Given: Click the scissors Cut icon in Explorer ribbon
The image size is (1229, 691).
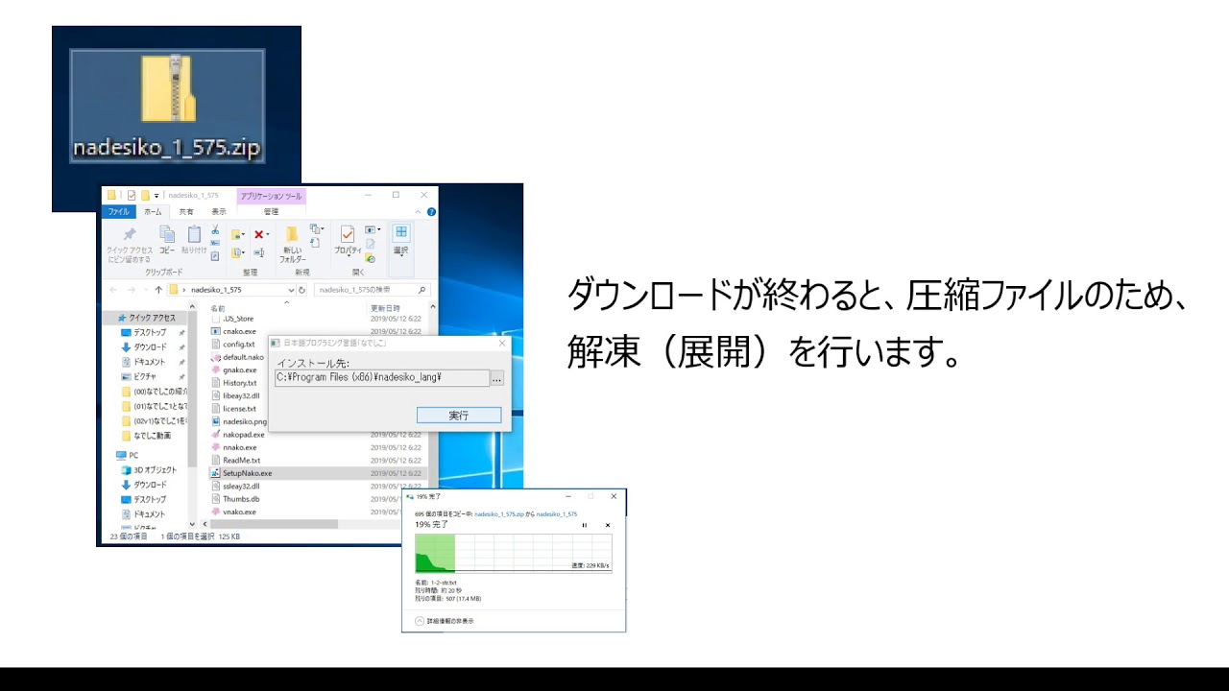Looking at the screenshot, I should (215, 230).
